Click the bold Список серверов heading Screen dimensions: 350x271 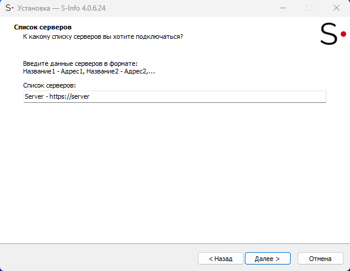coord(43,27)
